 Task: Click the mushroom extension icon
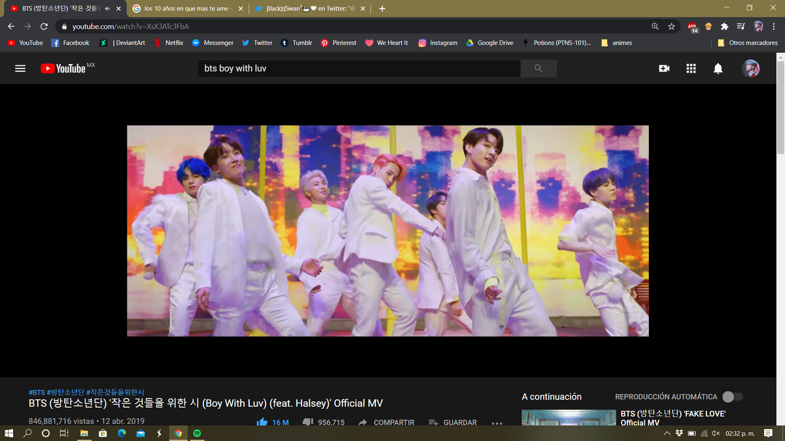tap(708, 26)
